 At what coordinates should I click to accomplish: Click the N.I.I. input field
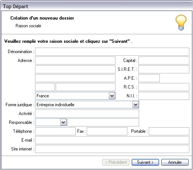click(164, 96)
